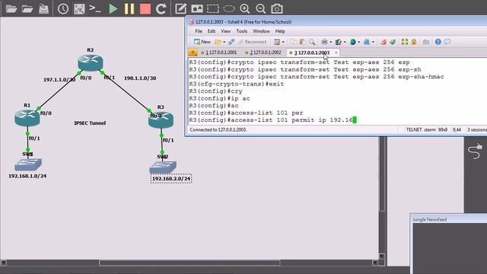Click the IPSEC Tunnel label
The image size is (487, 274).
90,123
